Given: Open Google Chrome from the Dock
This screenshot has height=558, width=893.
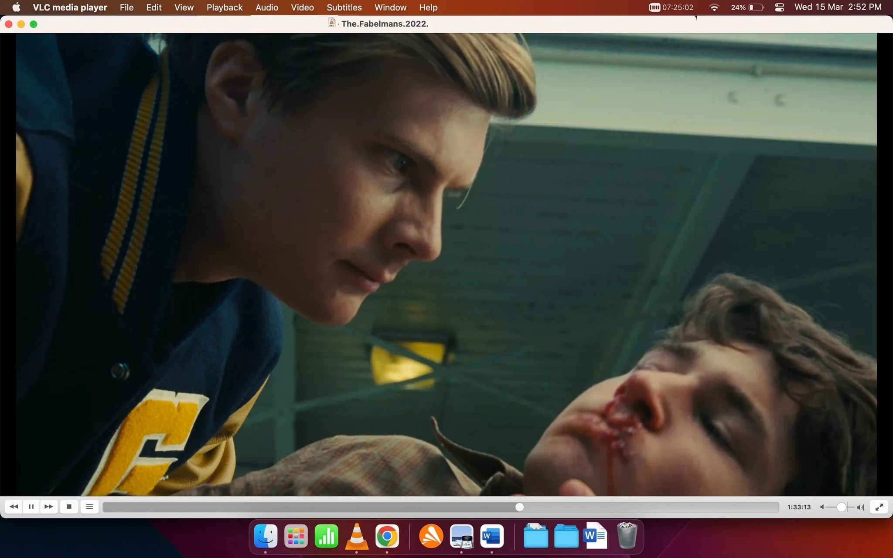Looking at the screenshot, I should [x=387, y=536].
